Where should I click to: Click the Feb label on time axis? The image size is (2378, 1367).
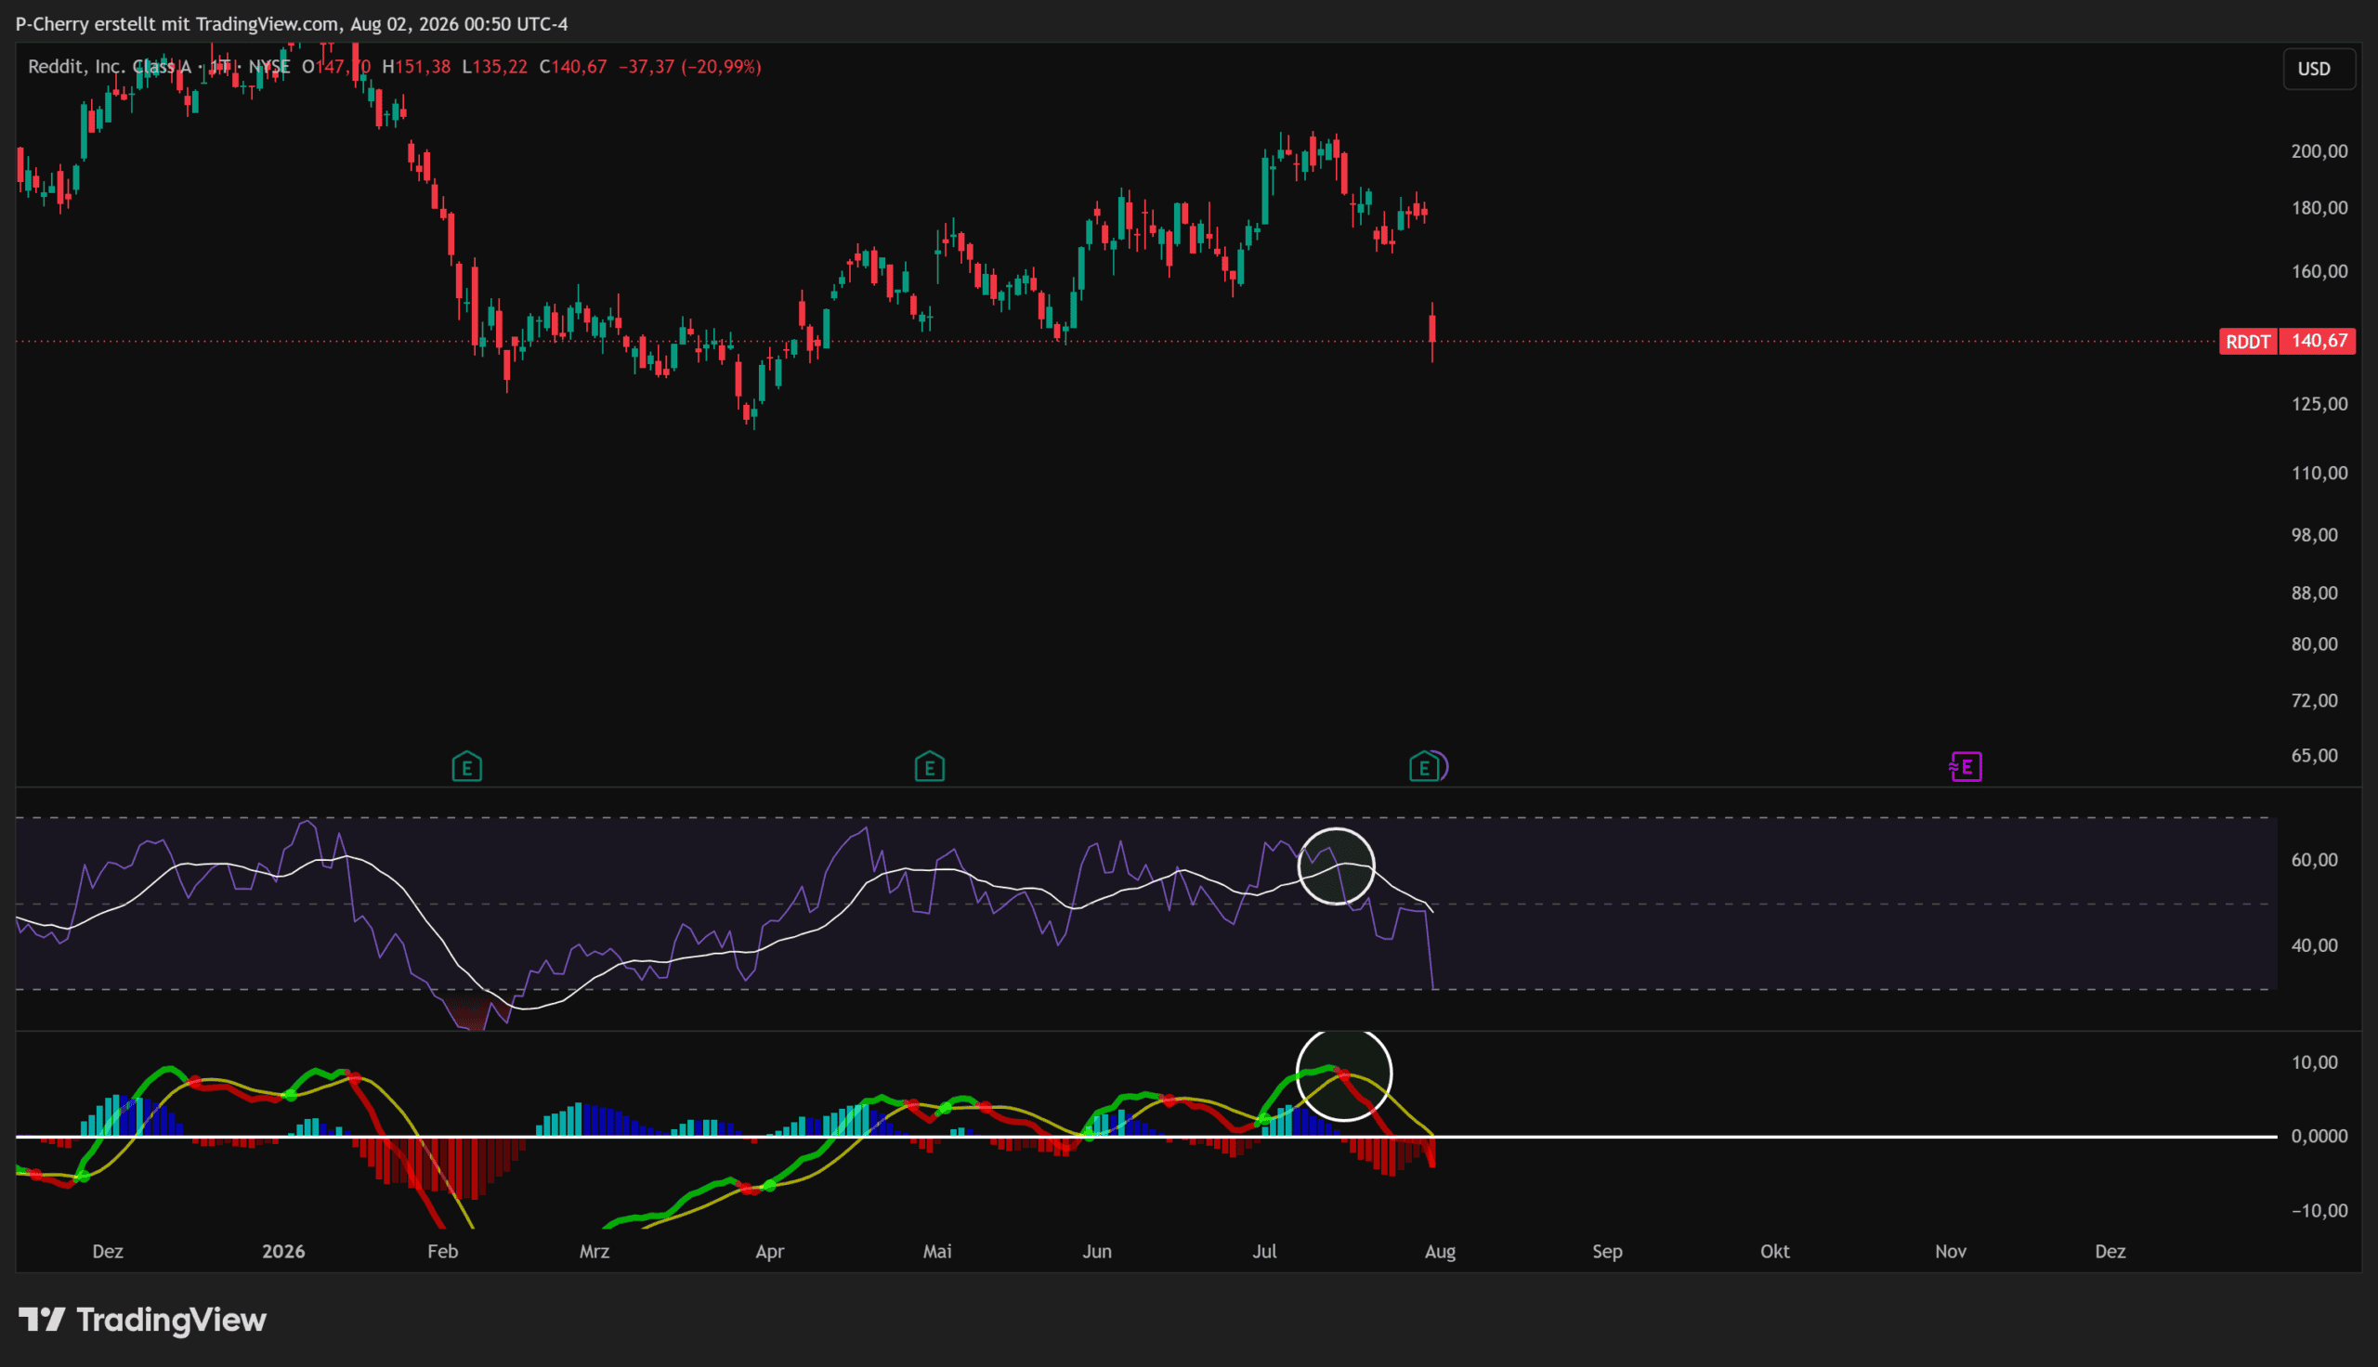pos(442,1252)
